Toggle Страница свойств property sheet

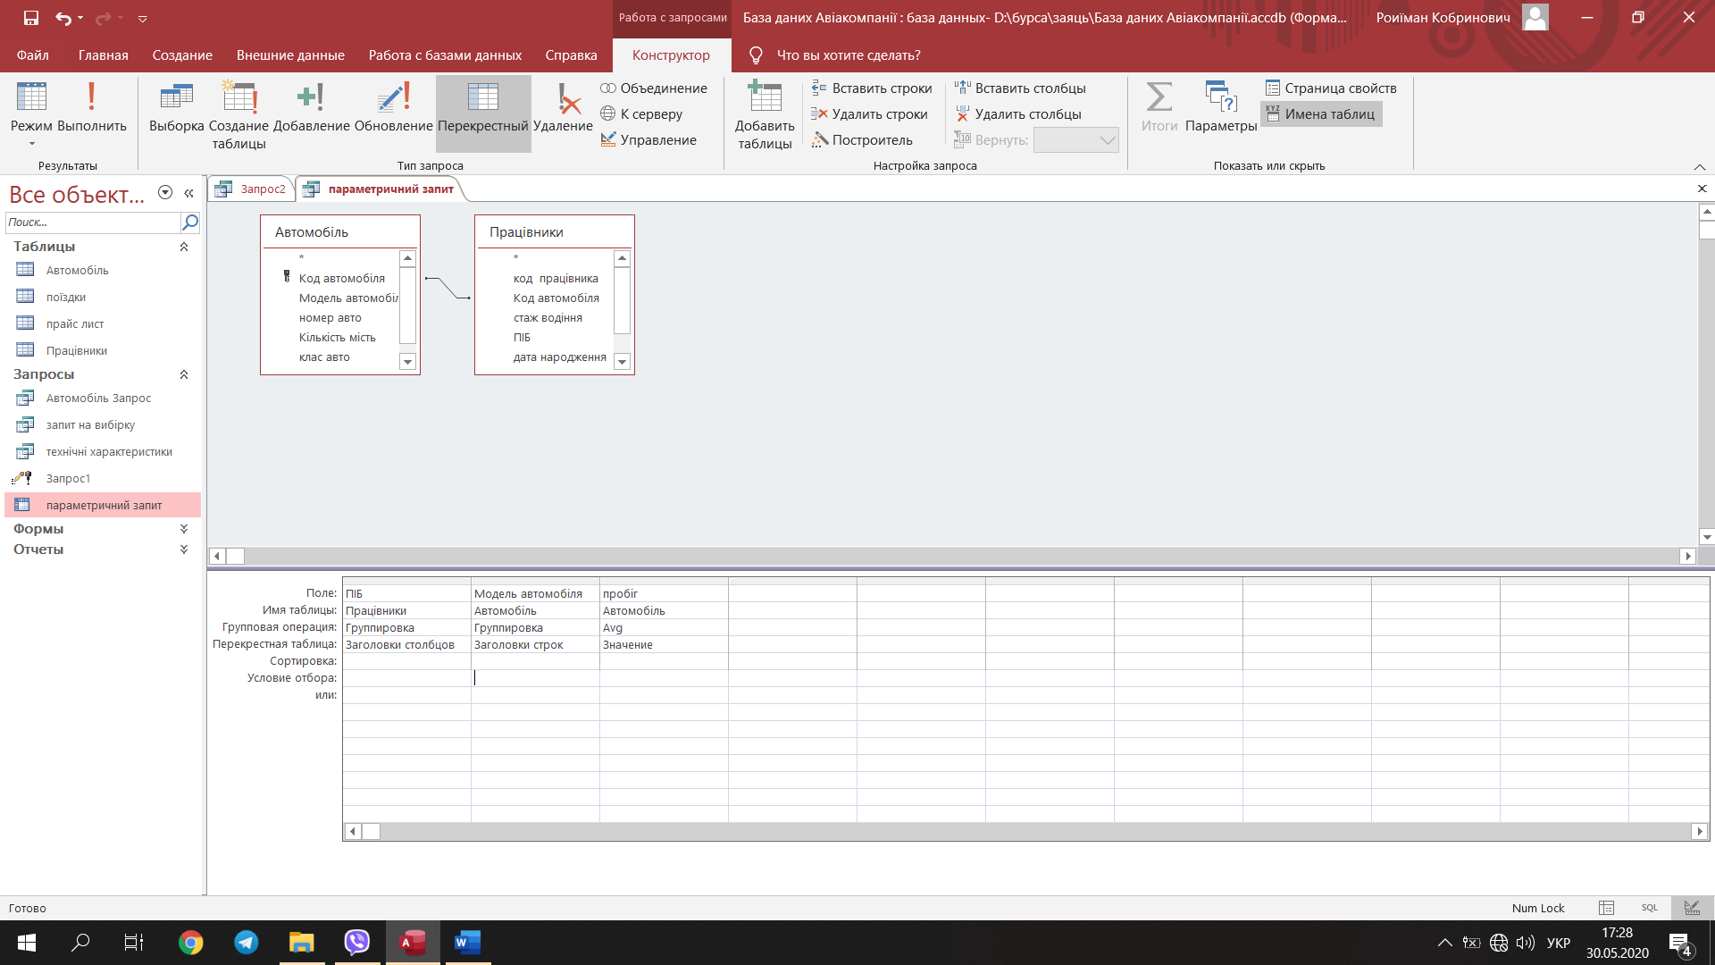point(1331,88)
